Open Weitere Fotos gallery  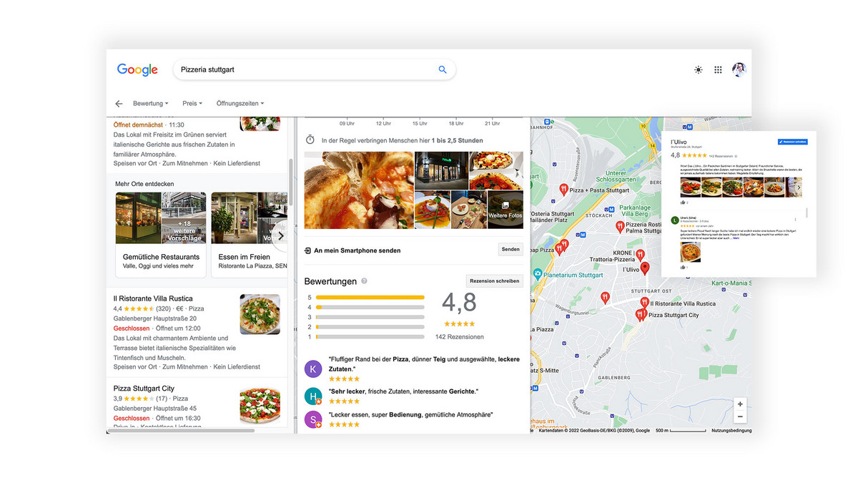(505, 210)
